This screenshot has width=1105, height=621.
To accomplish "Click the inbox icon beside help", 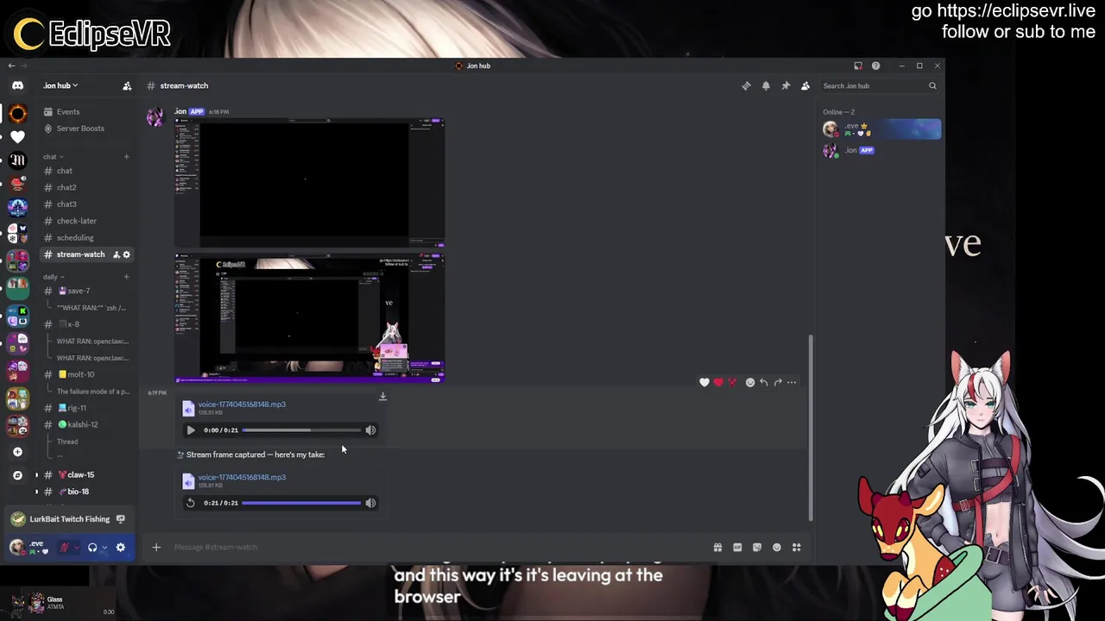I will [858, 66].
